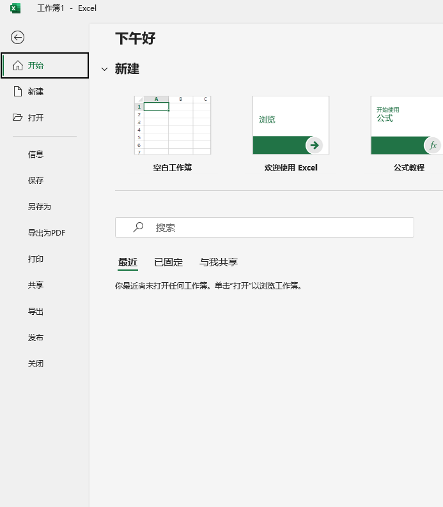The width and height of the screenshot is (443, 507).
Task: Open the 打印 page
Action: [x=36, y=259]
